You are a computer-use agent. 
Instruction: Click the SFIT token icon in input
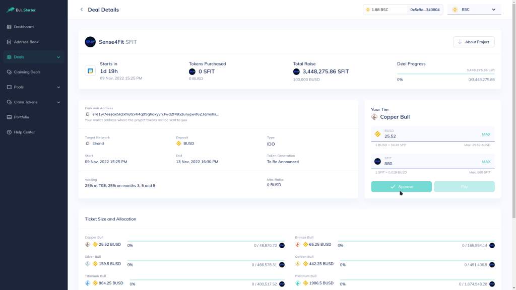(377, 162)
